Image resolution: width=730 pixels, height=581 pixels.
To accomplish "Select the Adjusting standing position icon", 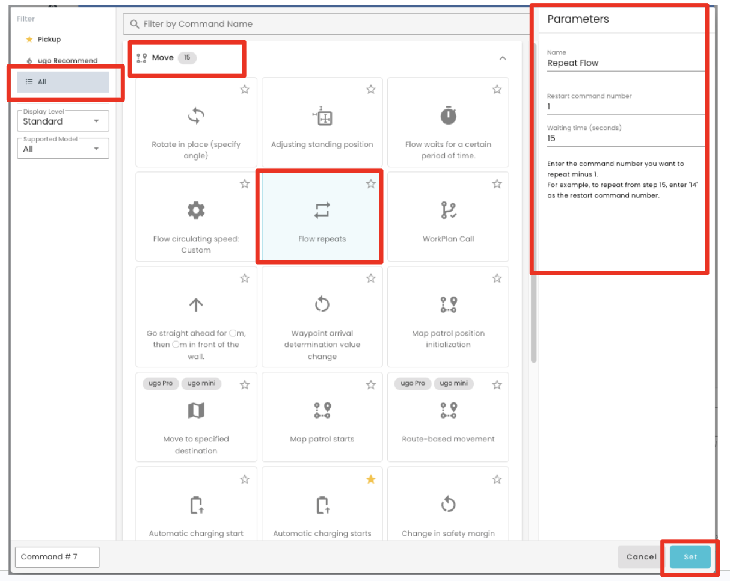I will click(x=322, y=115).
